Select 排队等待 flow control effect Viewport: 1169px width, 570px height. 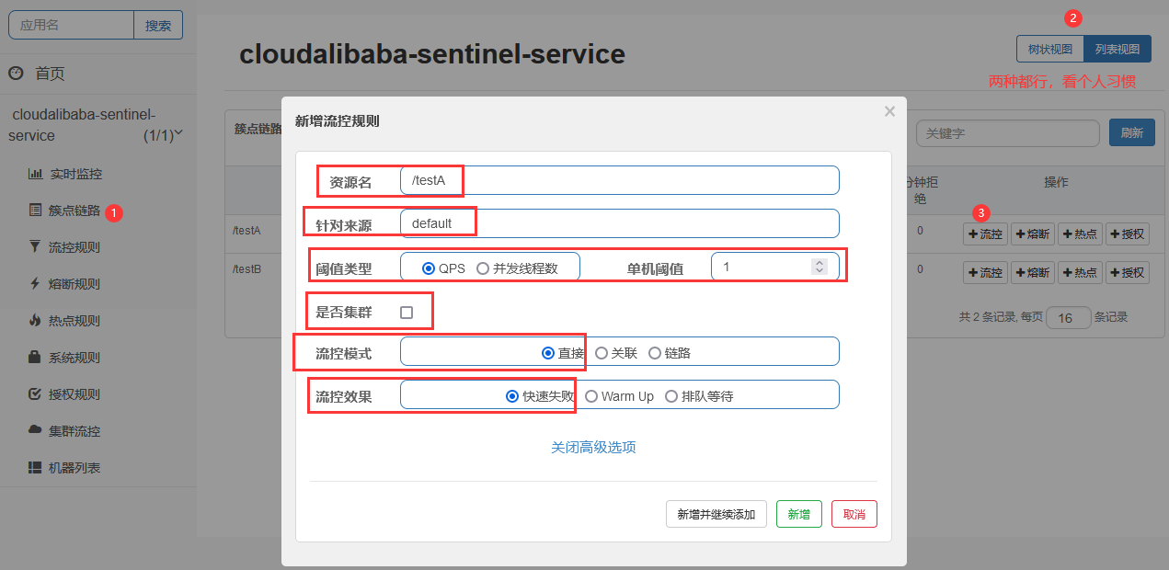[x=671, y=396]
